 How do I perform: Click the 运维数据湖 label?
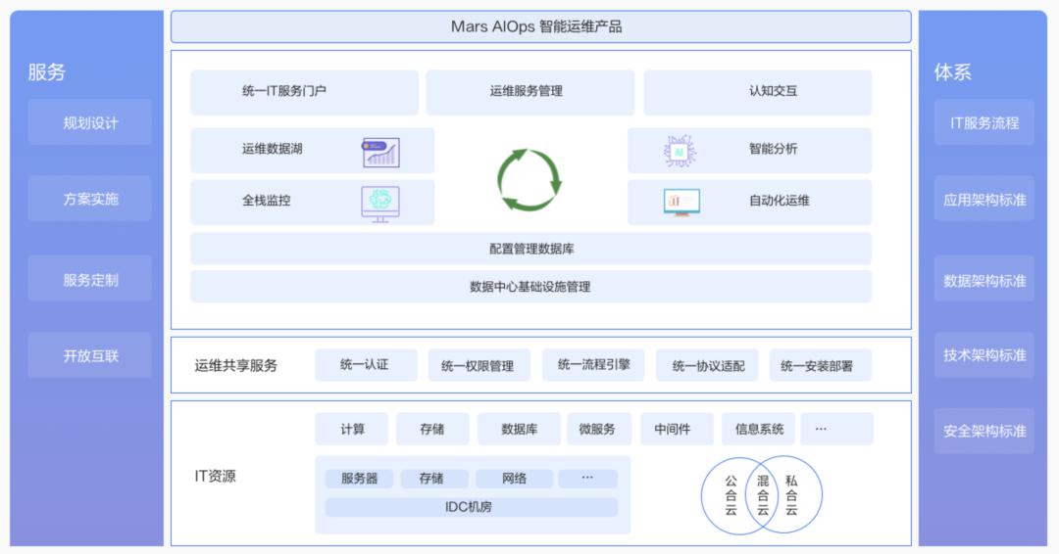[273, 149]
